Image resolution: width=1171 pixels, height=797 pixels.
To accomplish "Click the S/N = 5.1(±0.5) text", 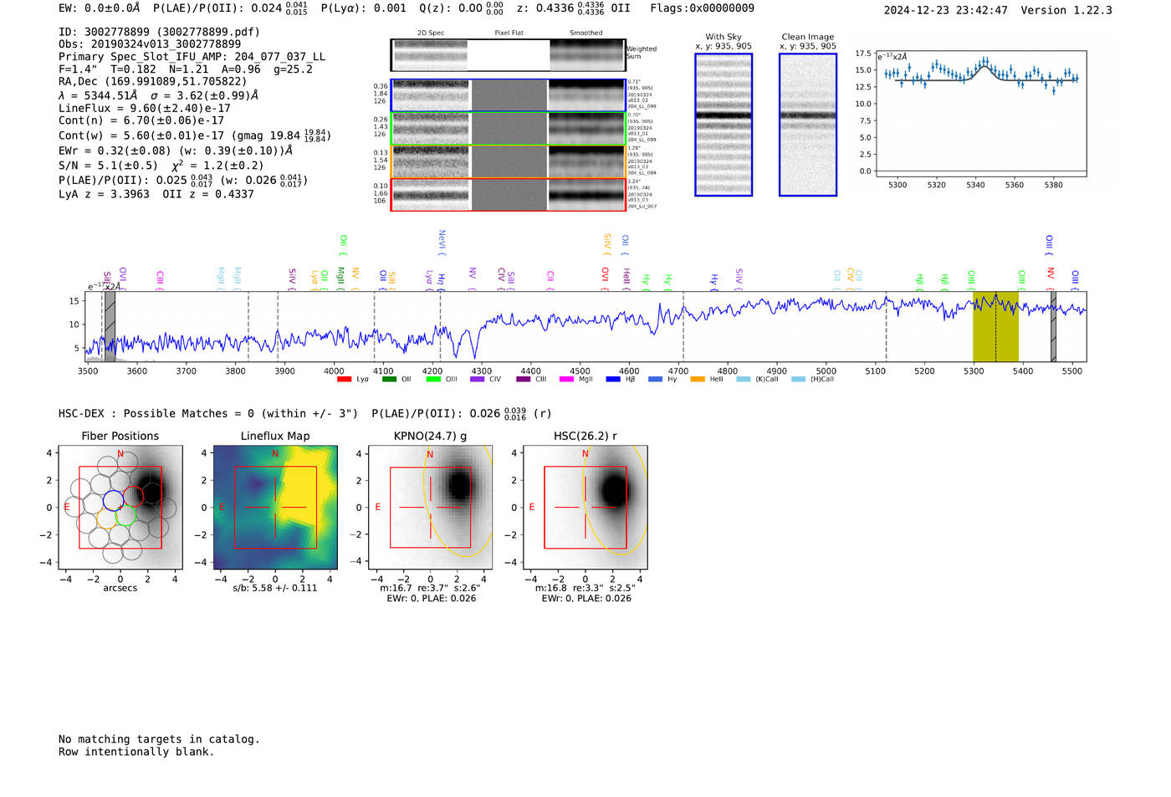I will click(x=108, y=166).
